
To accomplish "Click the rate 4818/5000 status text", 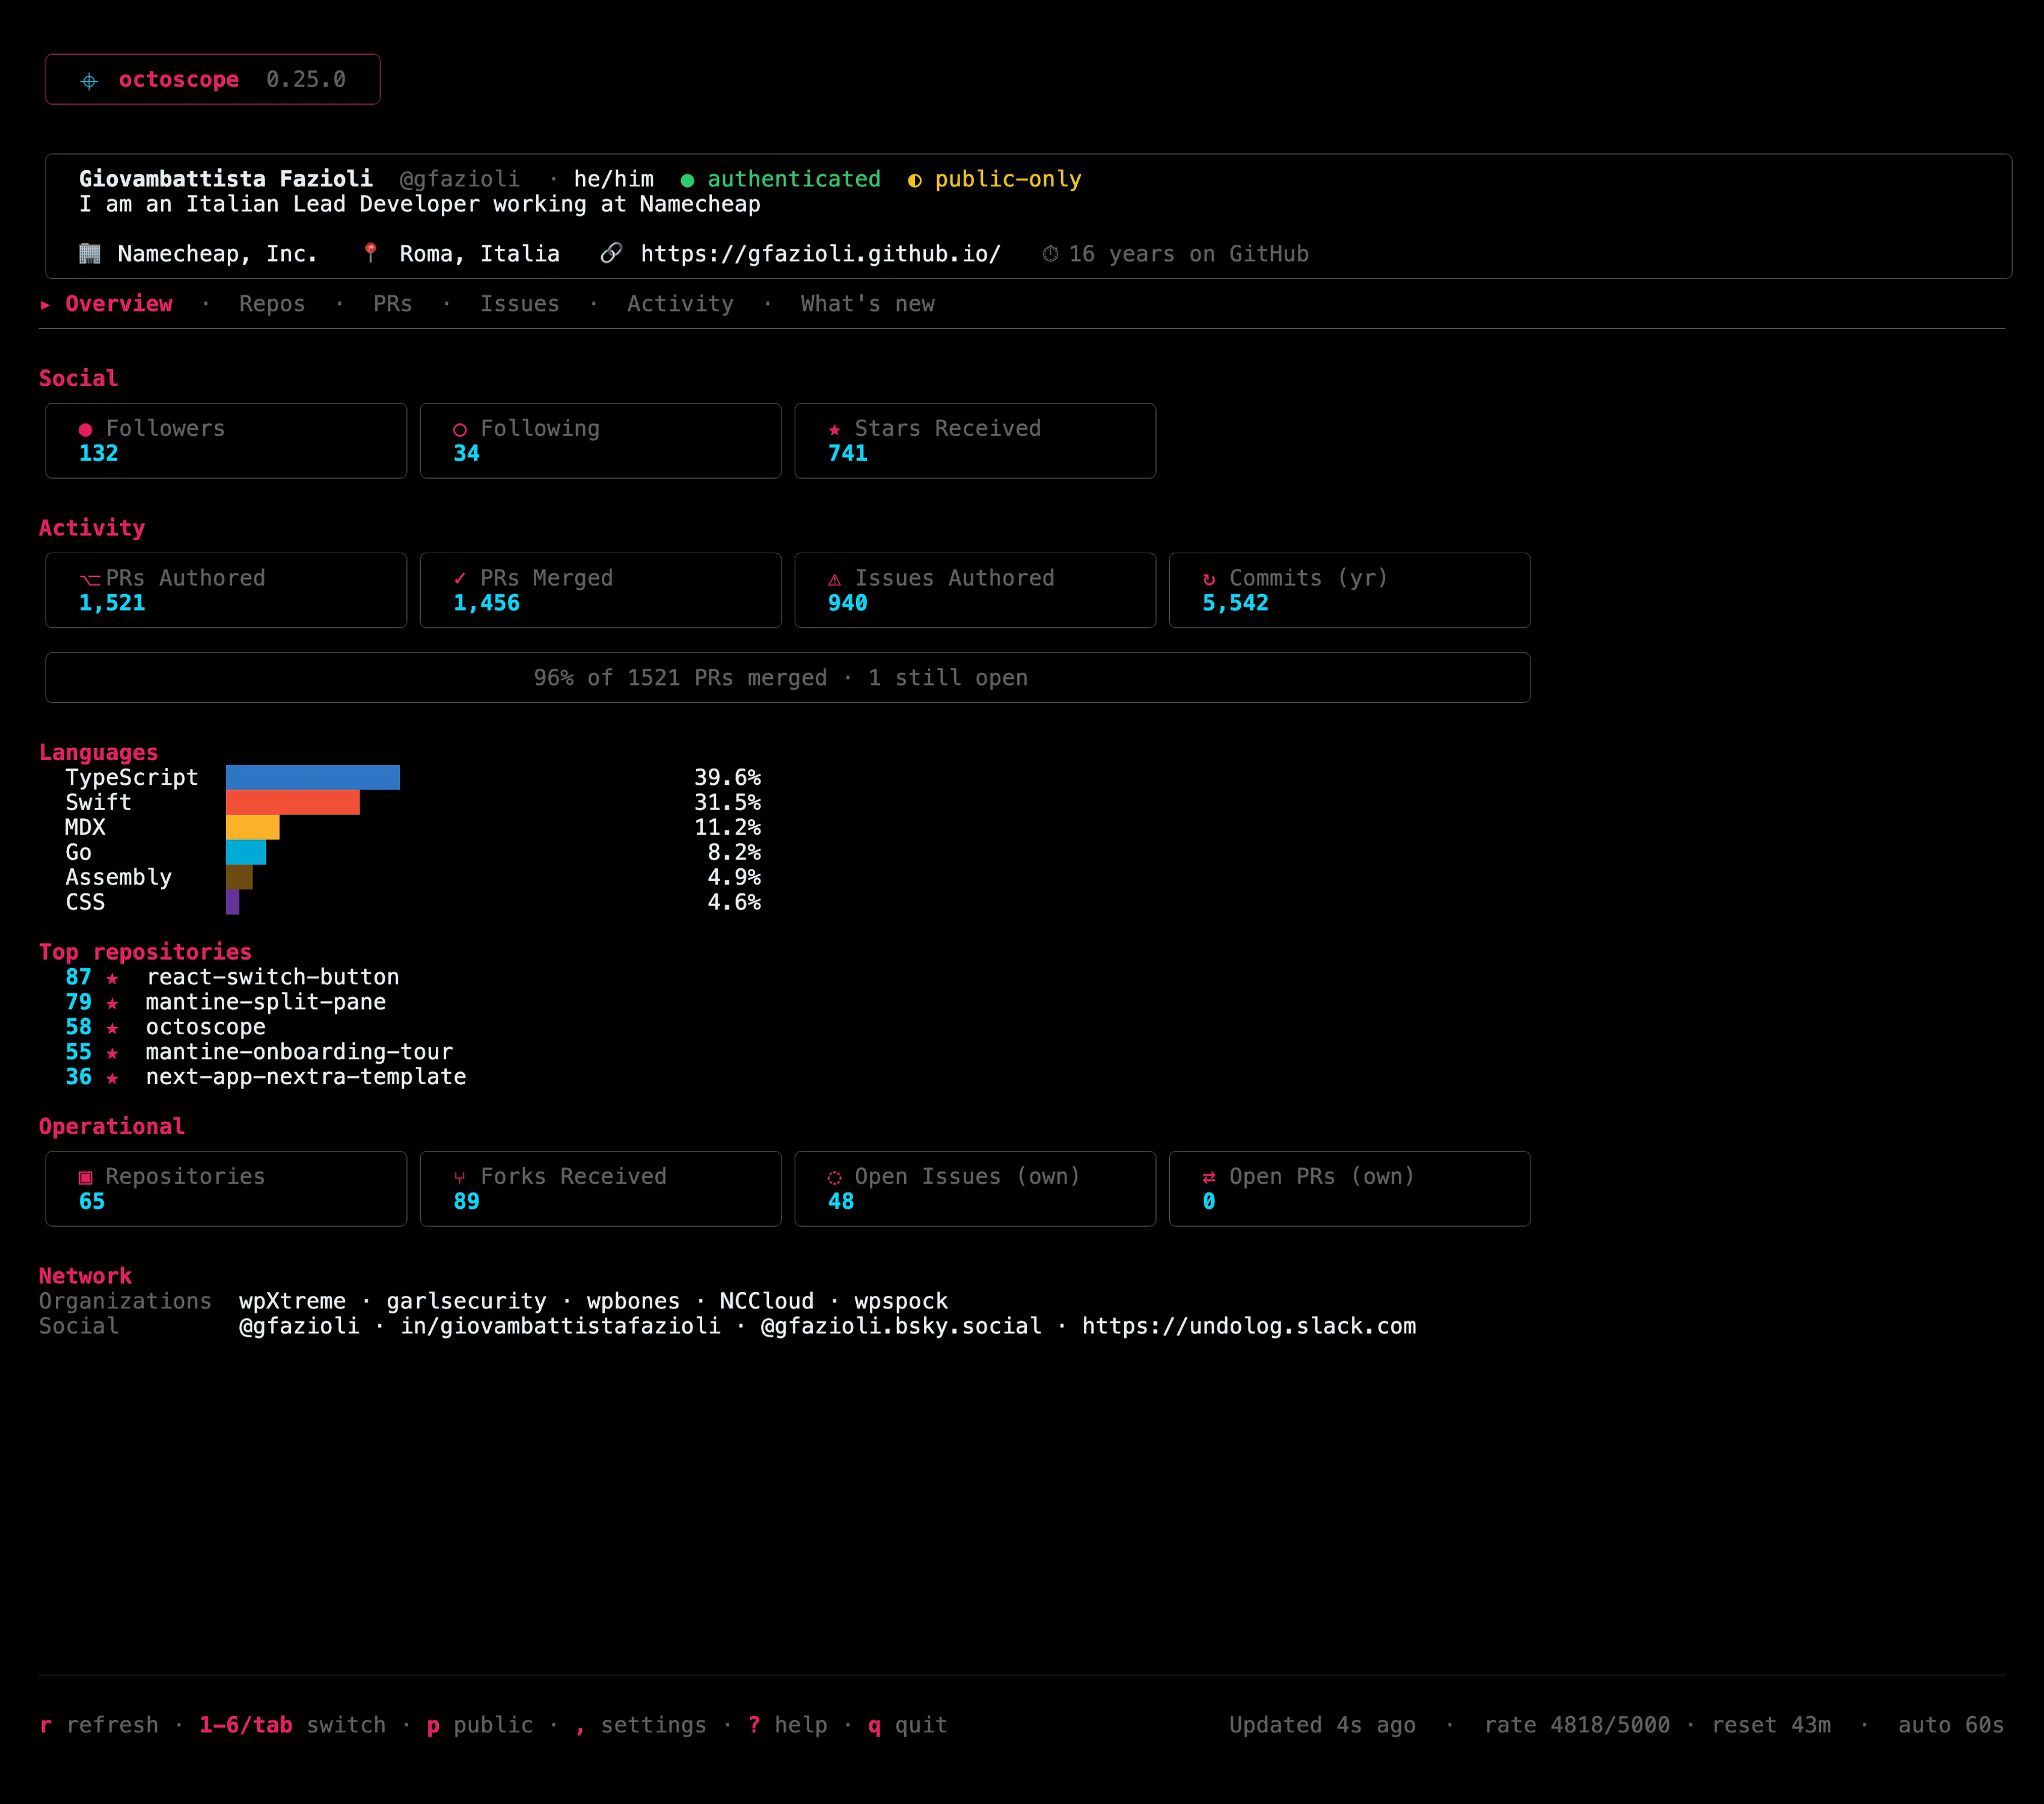I will tap(1577, 1725).
